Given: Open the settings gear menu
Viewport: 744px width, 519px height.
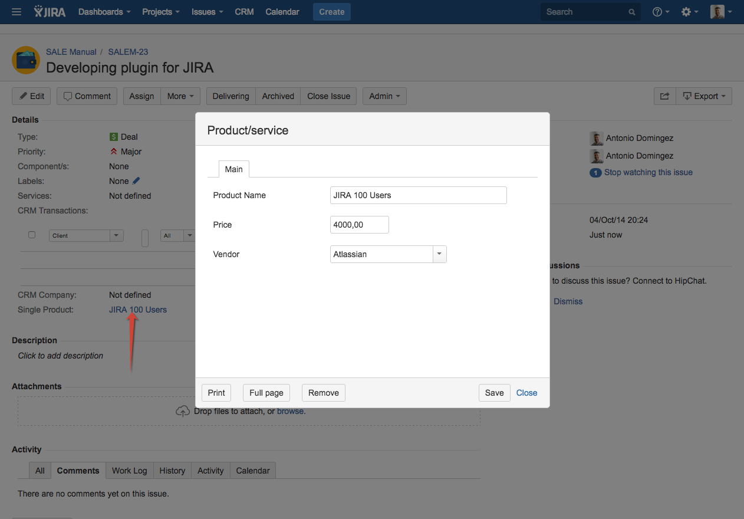Looking at the screenshot, I should [689, 12].
